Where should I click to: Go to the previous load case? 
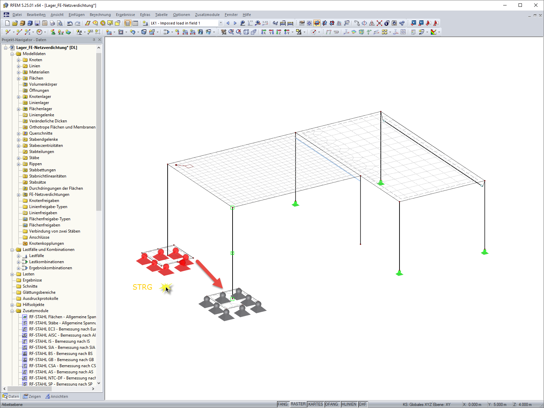tap(228, 23)
